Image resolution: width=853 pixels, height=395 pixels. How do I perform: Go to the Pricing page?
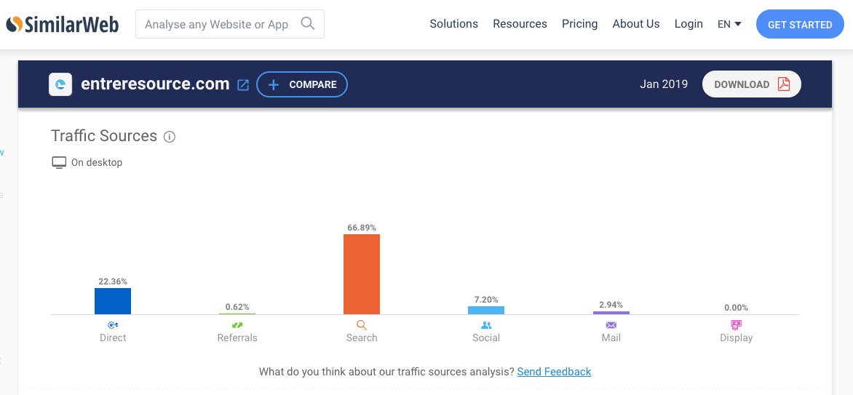pos(579,24)
